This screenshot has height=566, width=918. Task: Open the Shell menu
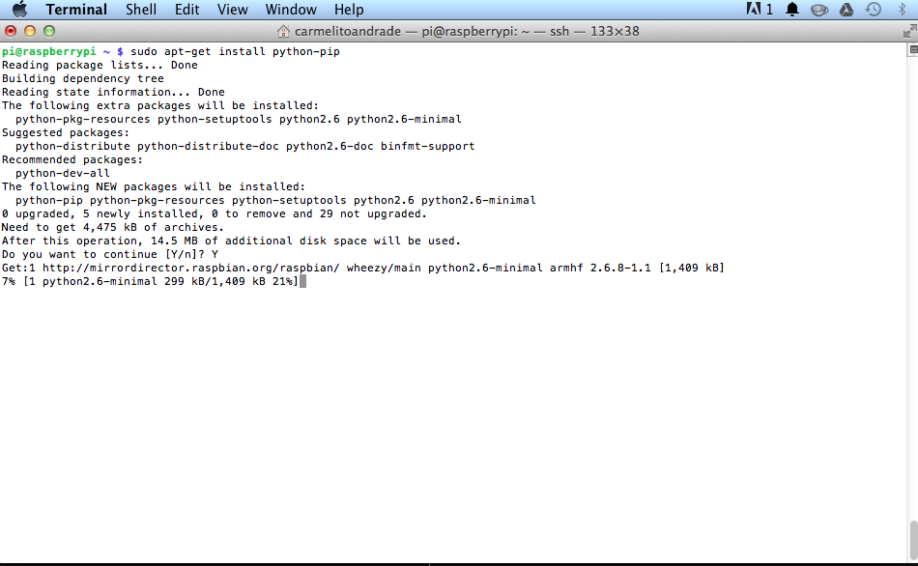click(140, 10)
